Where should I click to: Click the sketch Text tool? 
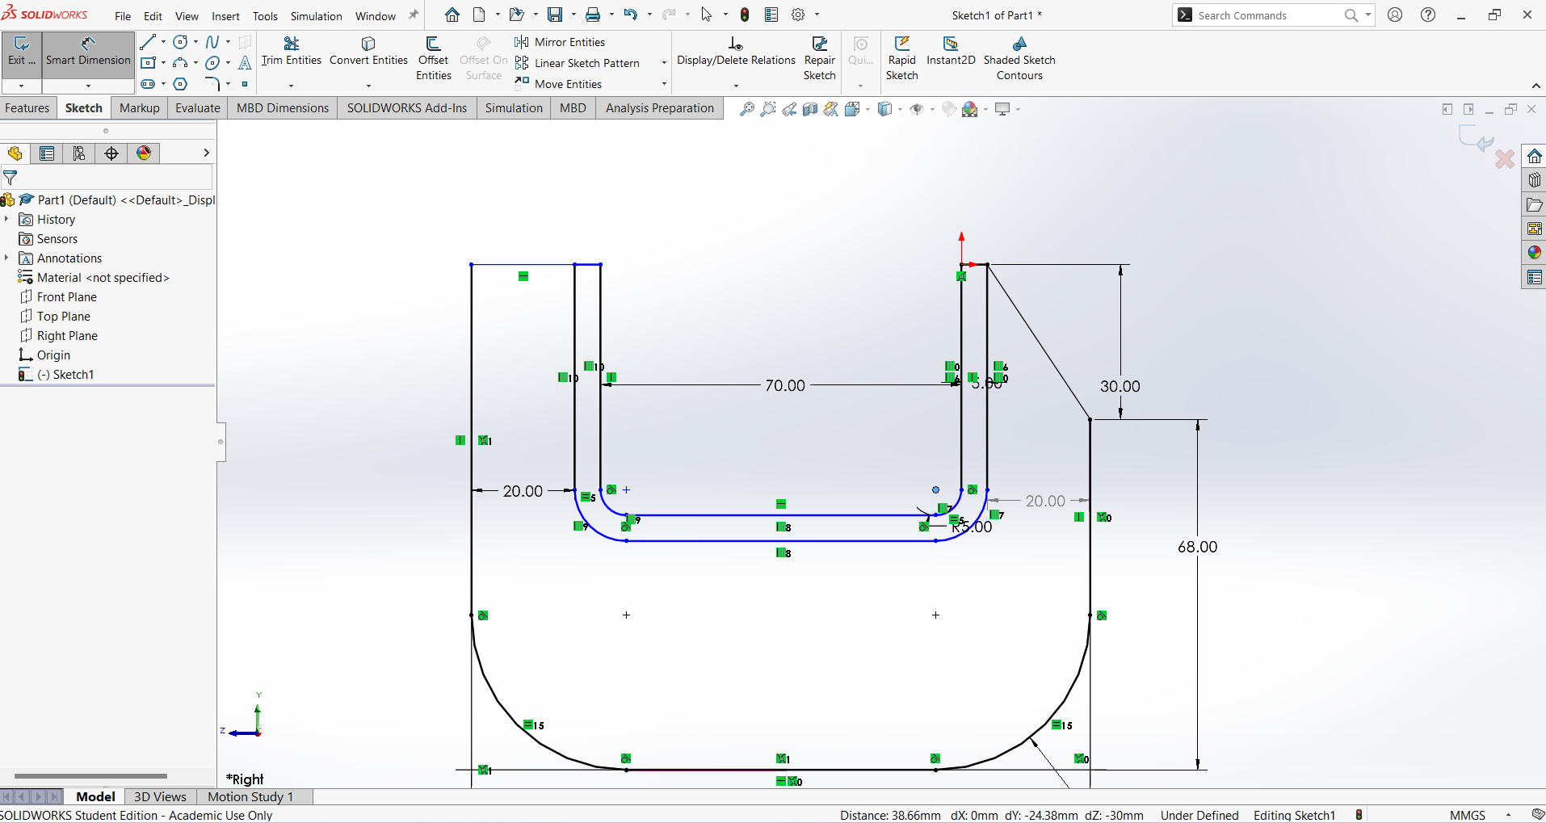click(245, 63)
